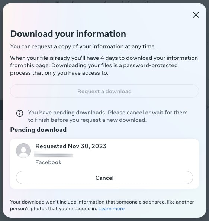This screenshot has width=209, height=221.
Task: Click the blurred account name
Action: point(54,154)
